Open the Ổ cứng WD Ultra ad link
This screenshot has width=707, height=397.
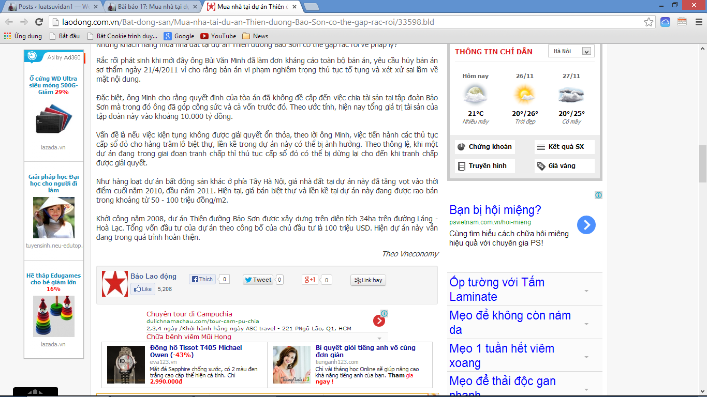53,85
